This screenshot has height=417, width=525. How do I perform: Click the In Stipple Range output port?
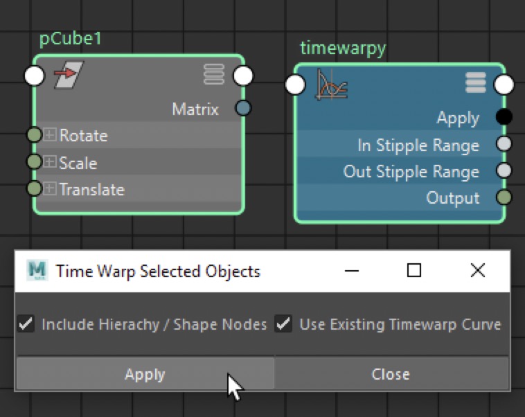504,143
